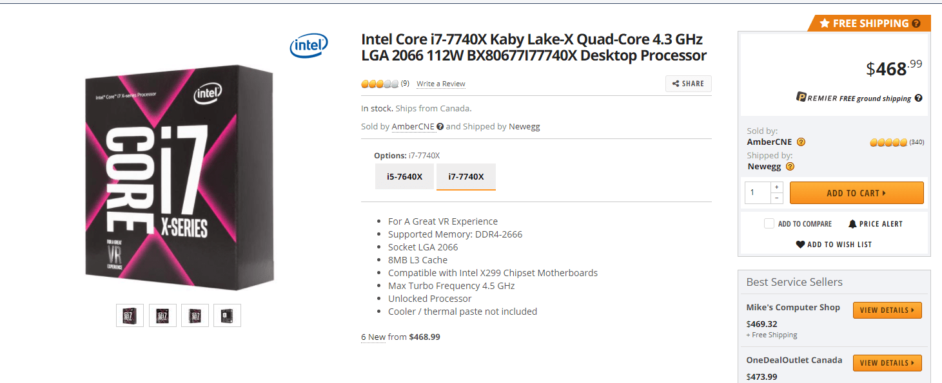This screenshot has height=383, width=942.
Task: Select the i7-7740X option
Action: coord(466,176)
